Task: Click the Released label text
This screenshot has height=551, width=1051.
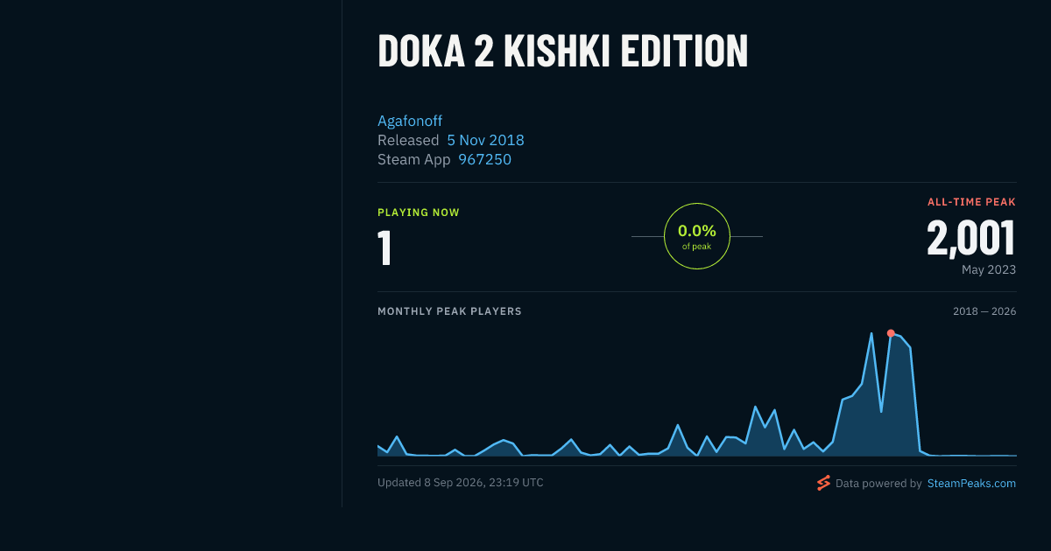Action: click(408, 140)
